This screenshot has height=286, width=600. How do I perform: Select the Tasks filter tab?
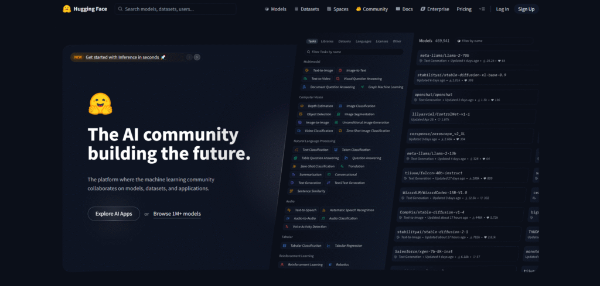[312, 42]
